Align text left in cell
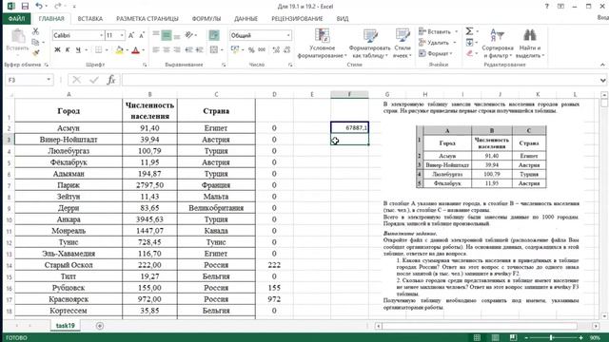 point(156,49)
